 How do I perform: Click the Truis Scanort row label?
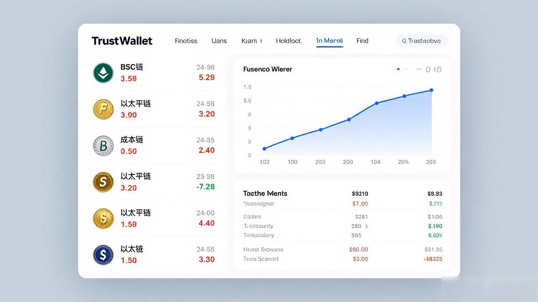[261, 259]
